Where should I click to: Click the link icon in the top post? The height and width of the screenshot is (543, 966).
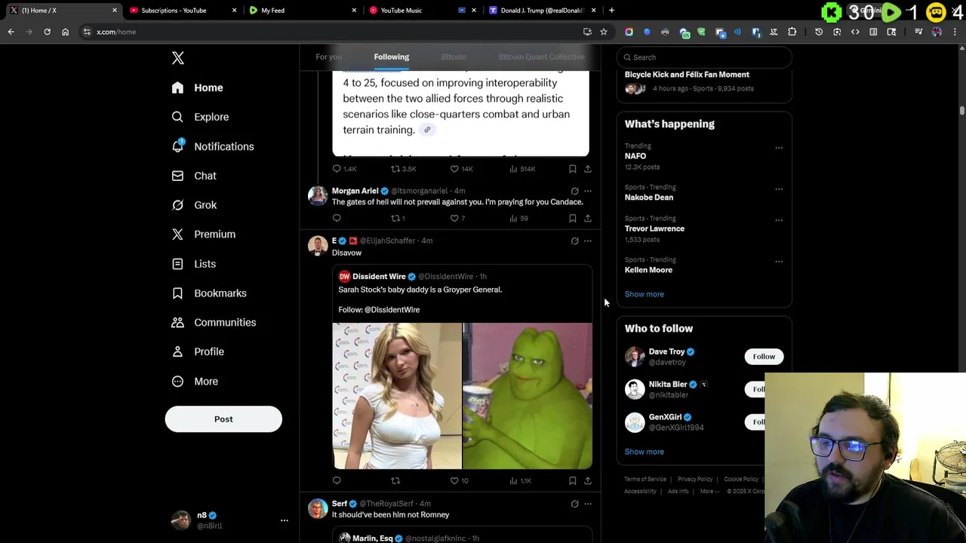click(x=427, y=130)
